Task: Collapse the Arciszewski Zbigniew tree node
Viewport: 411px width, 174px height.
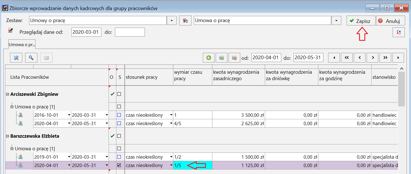Action: pos(8,94)
